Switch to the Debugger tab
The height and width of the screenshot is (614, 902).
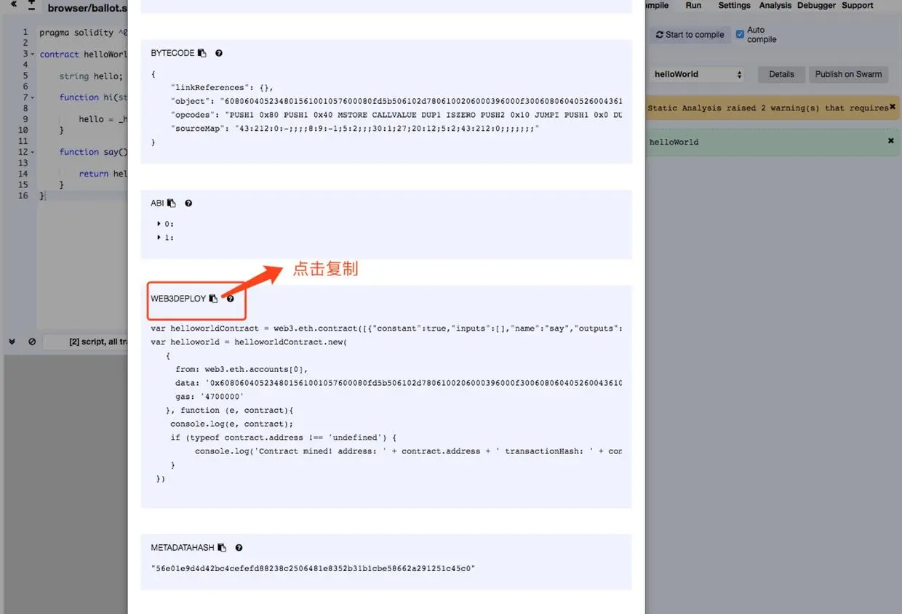[x=815, y=5]
